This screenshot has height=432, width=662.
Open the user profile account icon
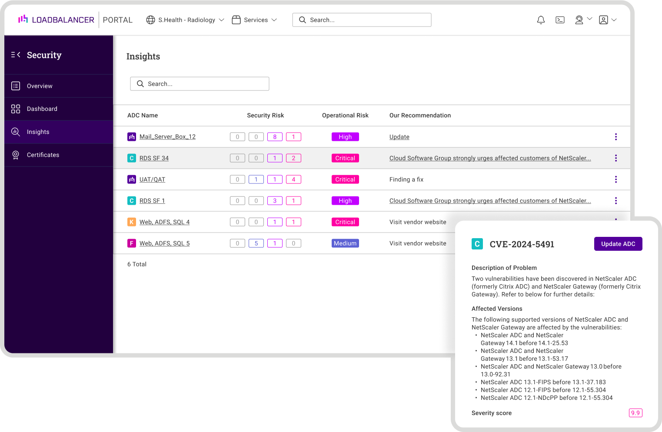coord(603,20)
